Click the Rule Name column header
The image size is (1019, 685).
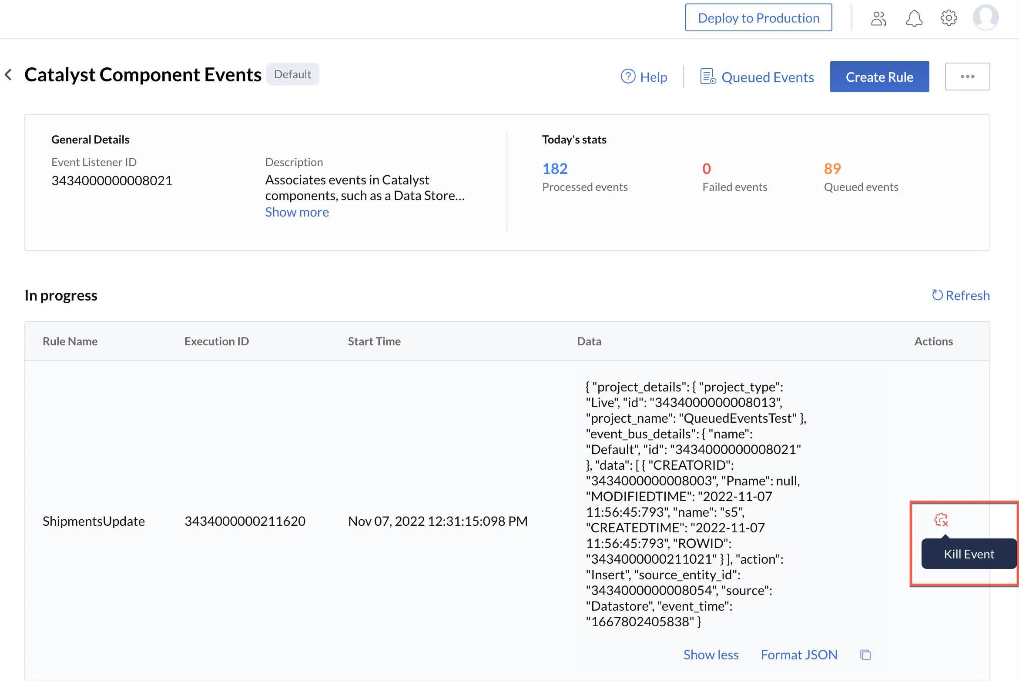(70, 341)
